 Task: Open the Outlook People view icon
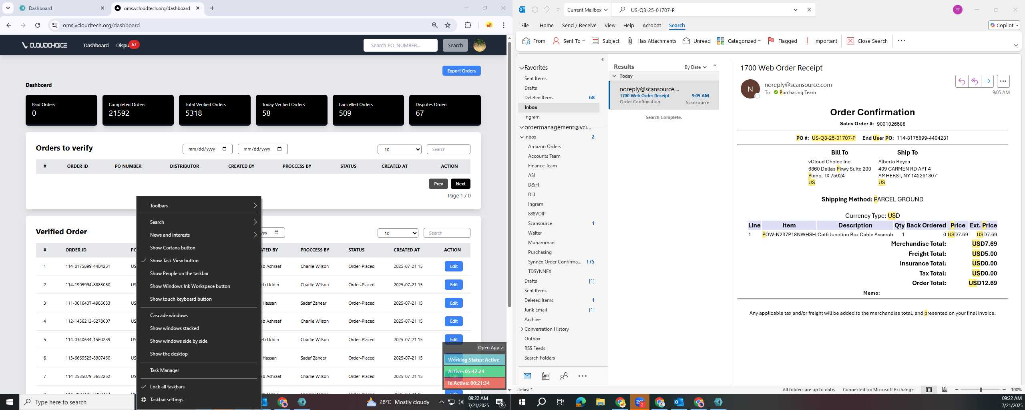564,376
